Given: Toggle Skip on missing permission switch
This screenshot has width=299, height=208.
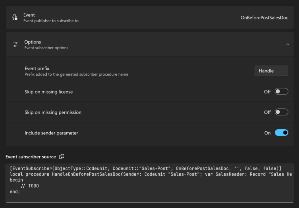Looking at the screenshot, I should click(281, 112).
